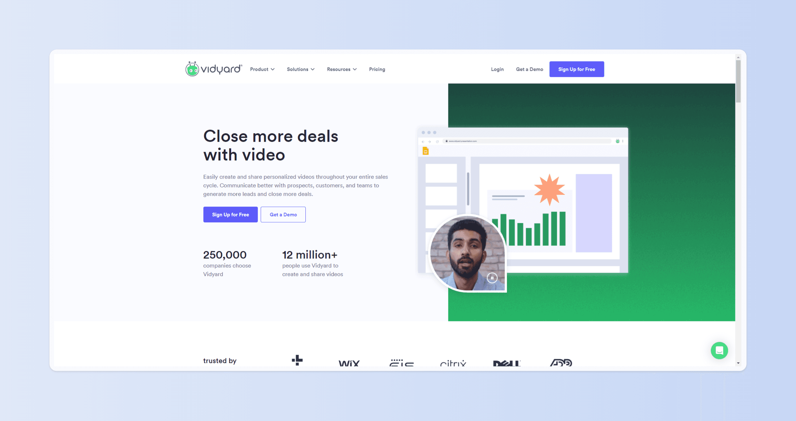Click the Vidyard logo icon
The width and height of the screenshot is (796, 421).
190,69
